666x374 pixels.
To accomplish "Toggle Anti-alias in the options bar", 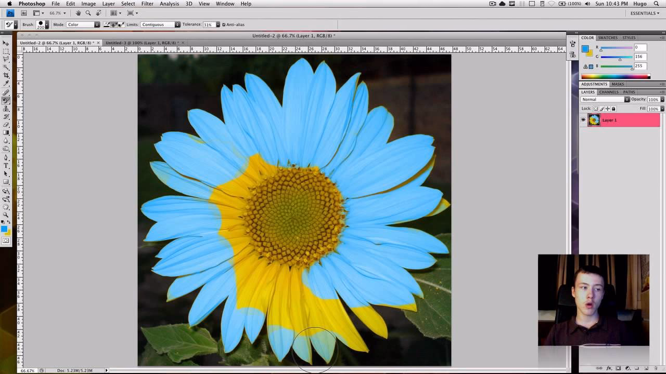I will 223,24.
